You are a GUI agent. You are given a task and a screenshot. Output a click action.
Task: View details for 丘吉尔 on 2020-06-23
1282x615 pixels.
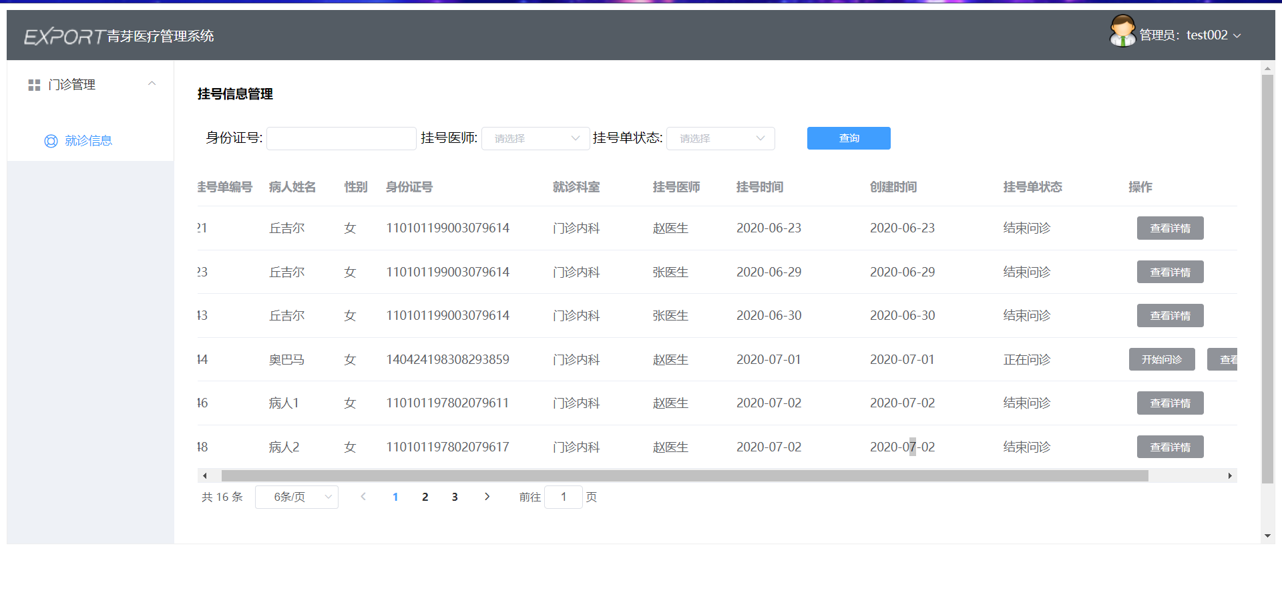(1170, 228)
